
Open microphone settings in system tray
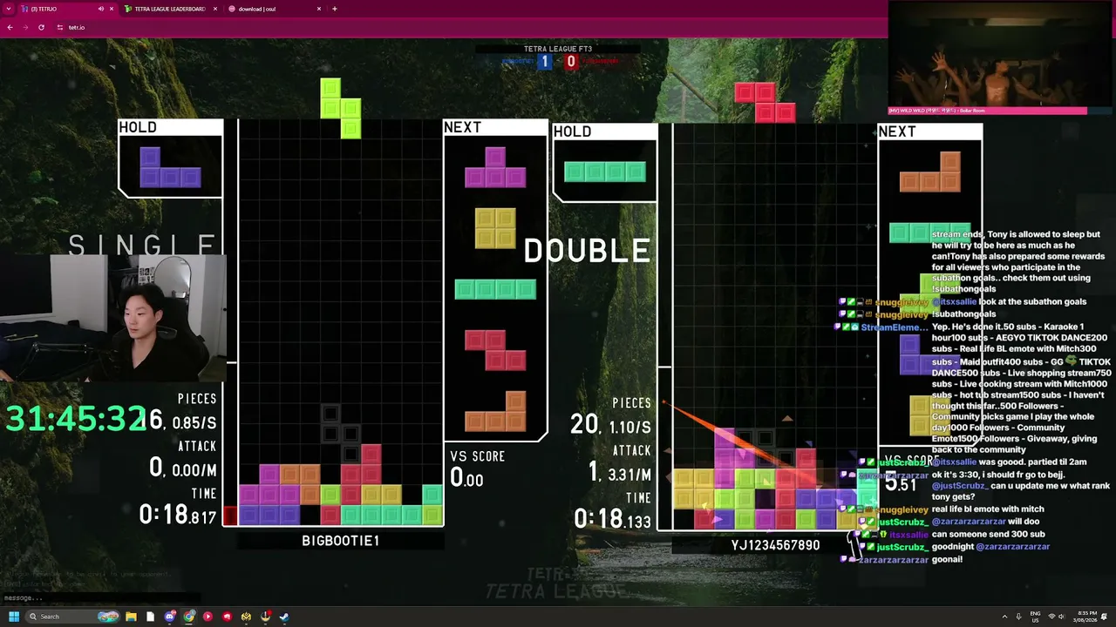click(x=1018, y=617)
